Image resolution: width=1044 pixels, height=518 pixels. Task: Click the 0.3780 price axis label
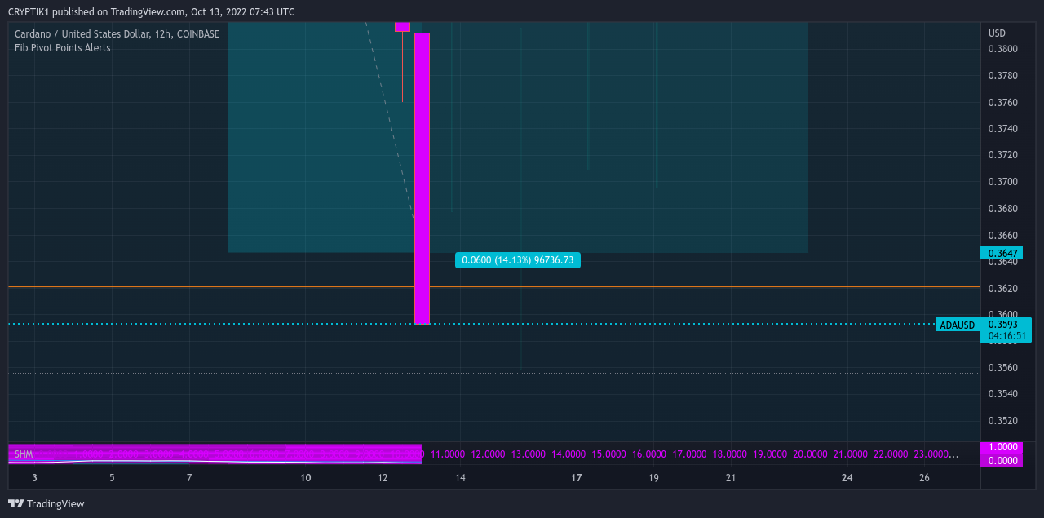(x=1002, y=76)
